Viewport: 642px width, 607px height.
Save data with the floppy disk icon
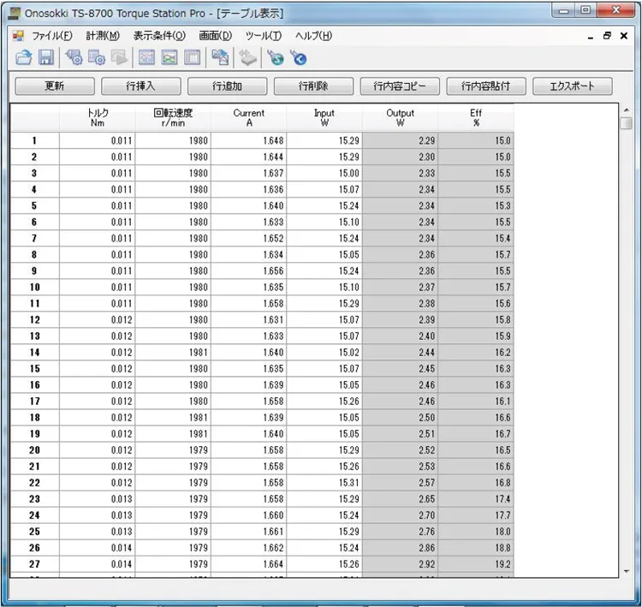(46, 57)
